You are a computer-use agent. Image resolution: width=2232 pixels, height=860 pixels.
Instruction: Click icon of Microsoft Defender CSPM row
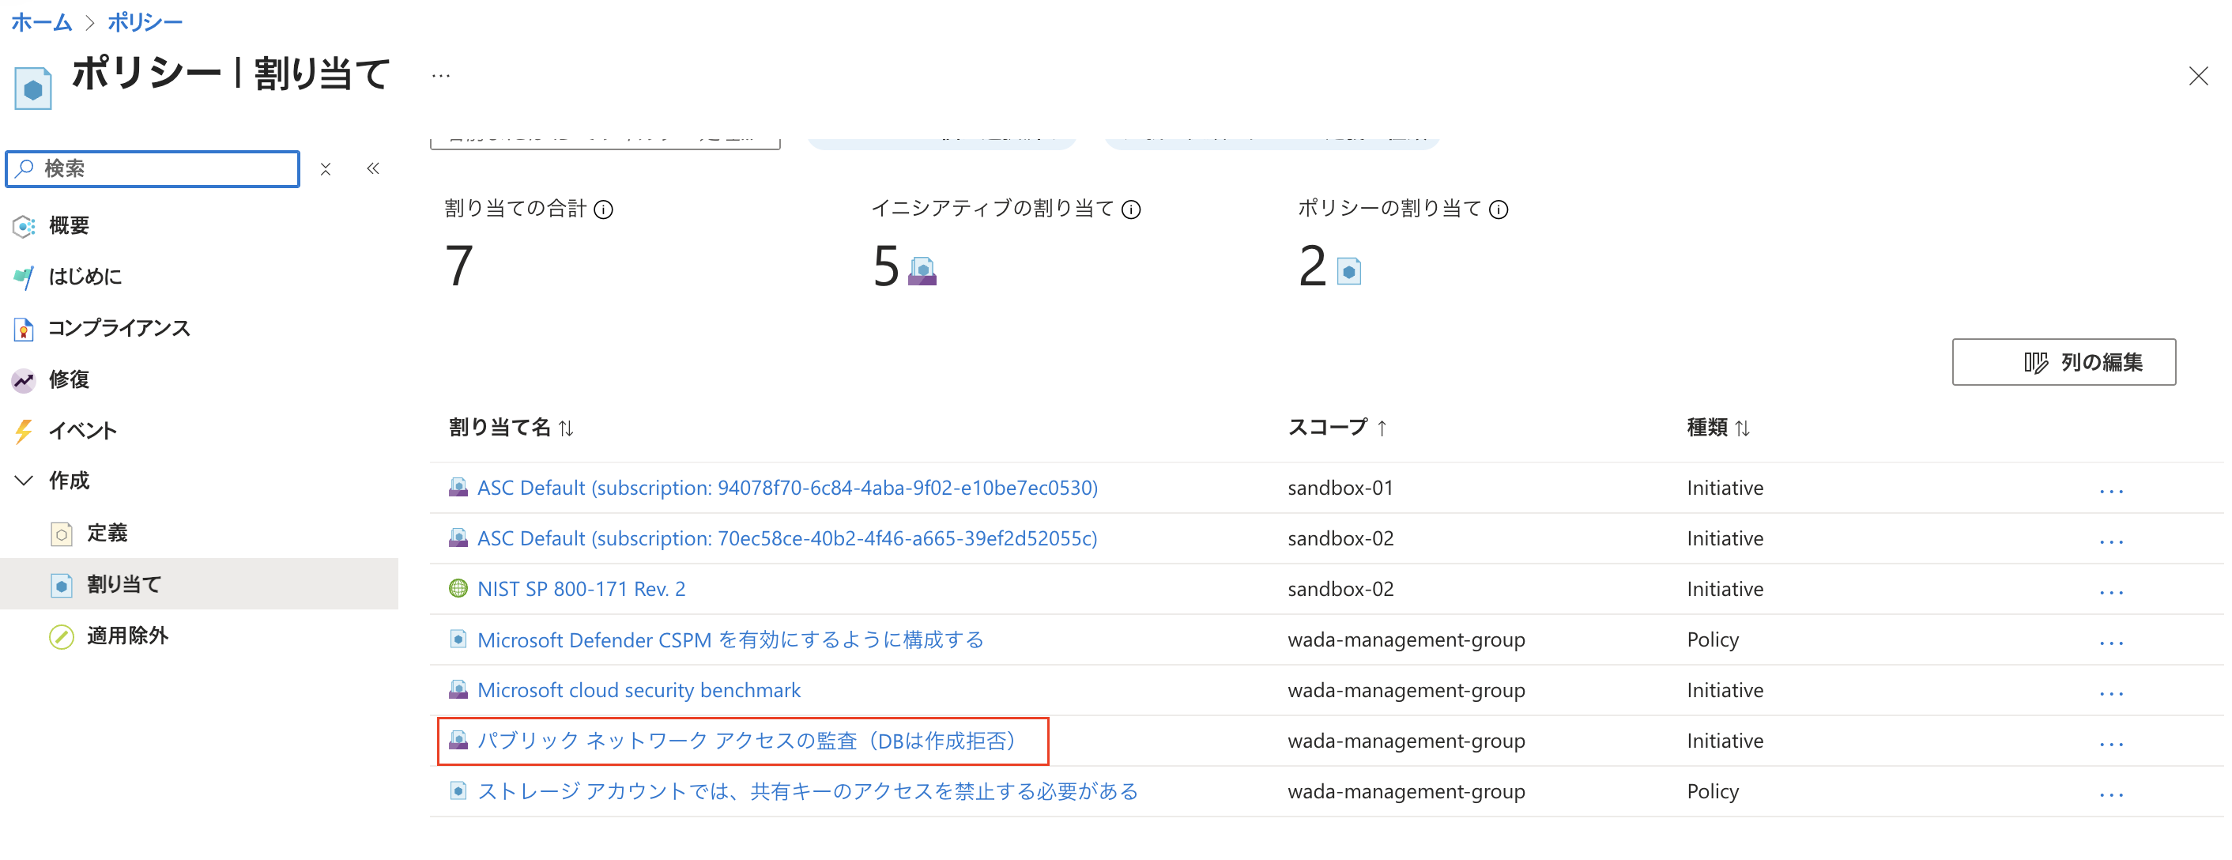pos(458,639)
